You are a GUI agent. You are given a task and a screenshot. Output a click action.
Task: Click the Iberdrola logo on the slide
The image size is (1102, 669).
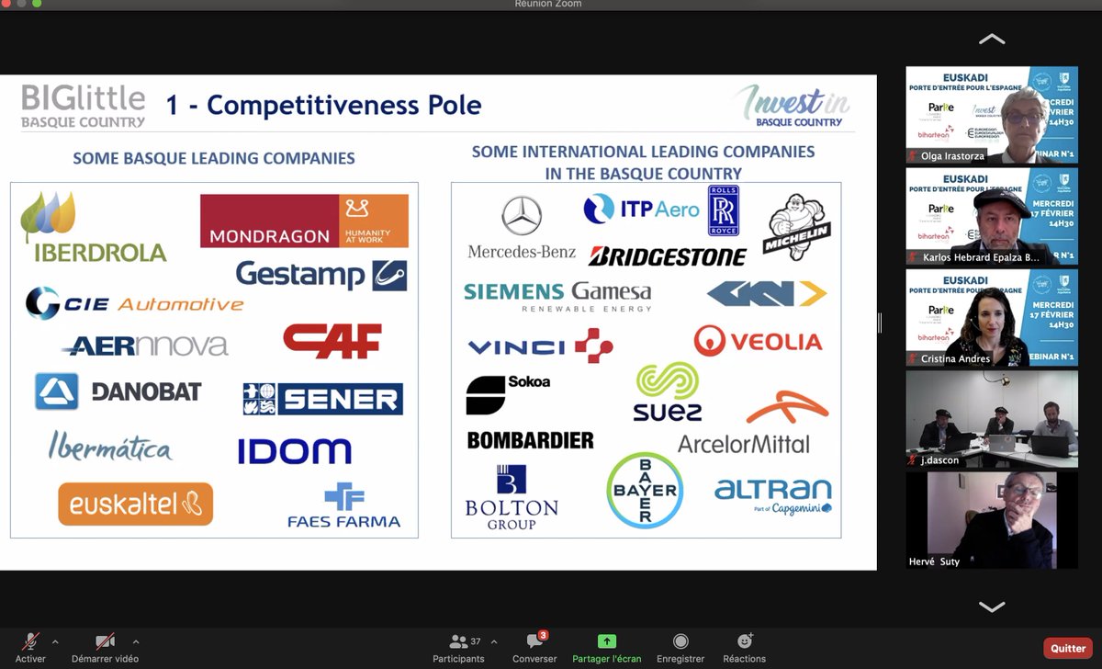pos(96,227)
